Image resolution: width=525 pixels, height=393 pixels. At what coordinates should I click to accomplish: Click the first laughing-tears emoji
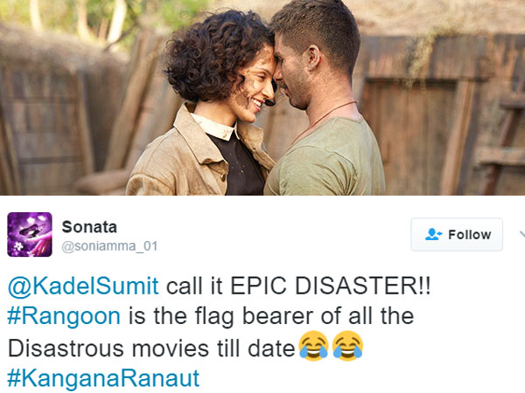pyautogui.click(x=313, y=346)
